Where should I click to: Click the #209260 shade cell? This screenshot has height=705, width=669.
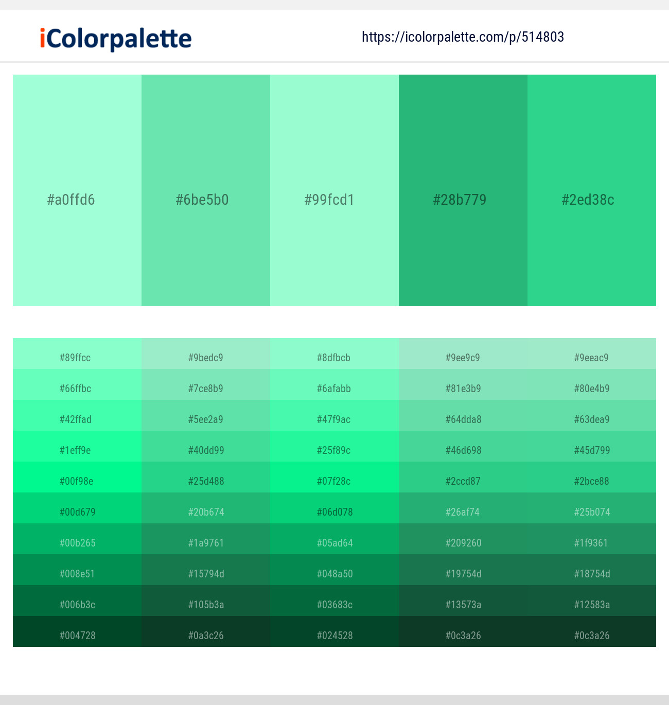tap(463, 539)
